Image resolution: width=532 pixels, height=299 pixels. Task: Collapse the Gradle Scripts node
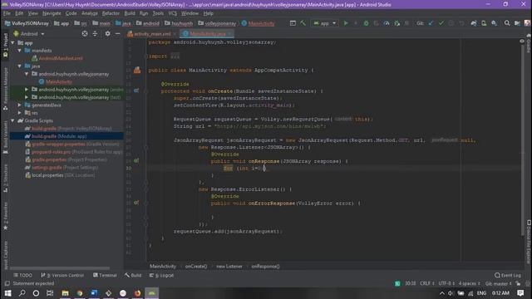tap(12, 120)
